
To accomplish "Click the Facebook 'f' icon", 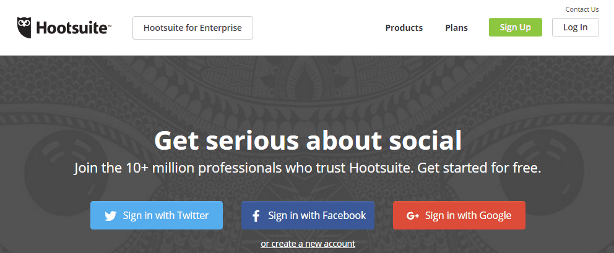I will click(256, 216).
